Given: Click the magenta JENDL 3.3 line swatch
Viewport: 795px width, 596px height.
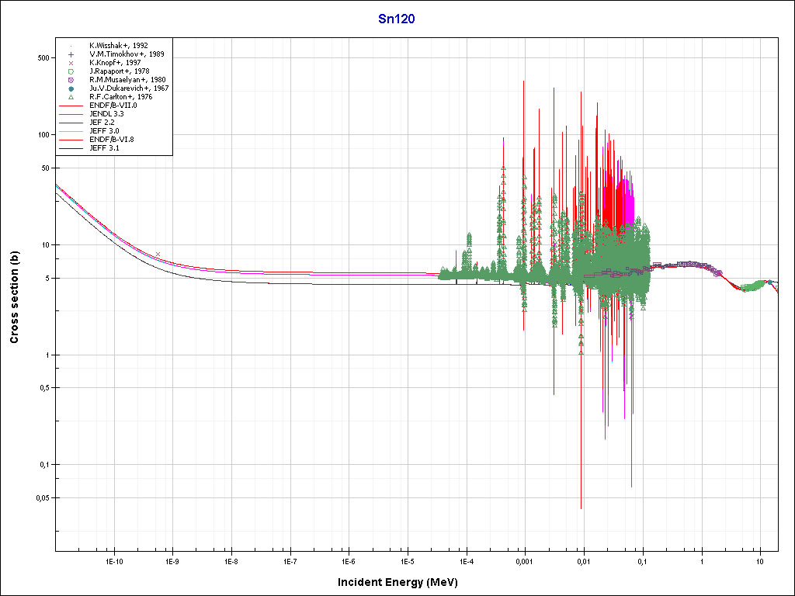Looking at the screenshot, I should click(x=71, y=114).
